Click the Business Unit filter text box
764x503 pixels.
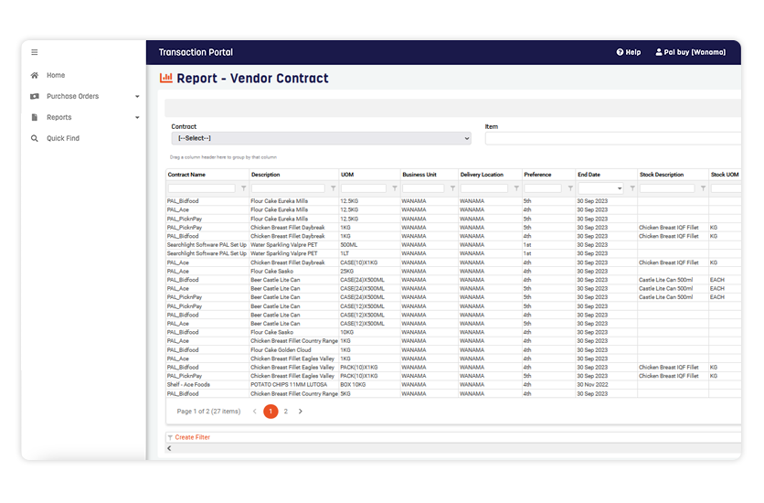423,188
